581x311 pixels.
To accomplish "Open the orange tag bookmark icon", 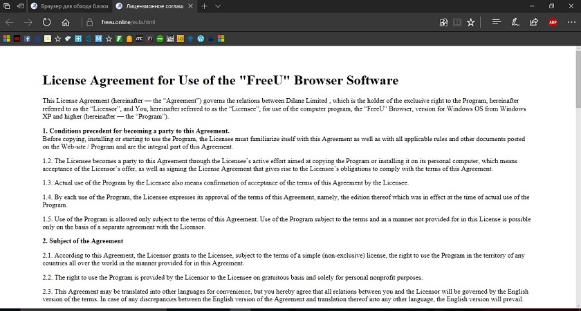I will pos(129,39).
